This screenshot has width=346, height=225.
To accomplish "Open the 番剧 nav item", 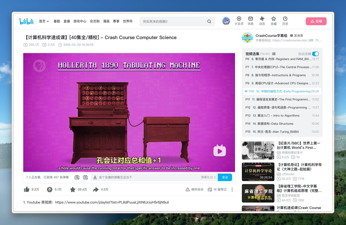I will (57, 21).
